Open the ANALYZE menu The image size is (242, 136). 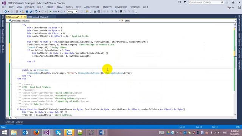[107, 7]
